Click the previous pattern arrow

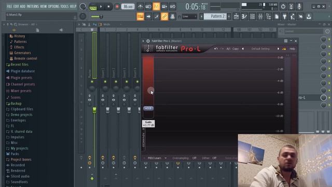pos(201,16)
